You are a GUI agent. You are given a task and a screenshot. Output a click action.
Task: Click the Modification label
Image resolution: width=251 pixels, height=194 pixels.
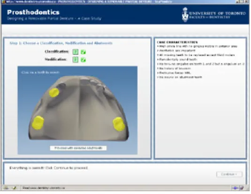[x=55, y=60]
